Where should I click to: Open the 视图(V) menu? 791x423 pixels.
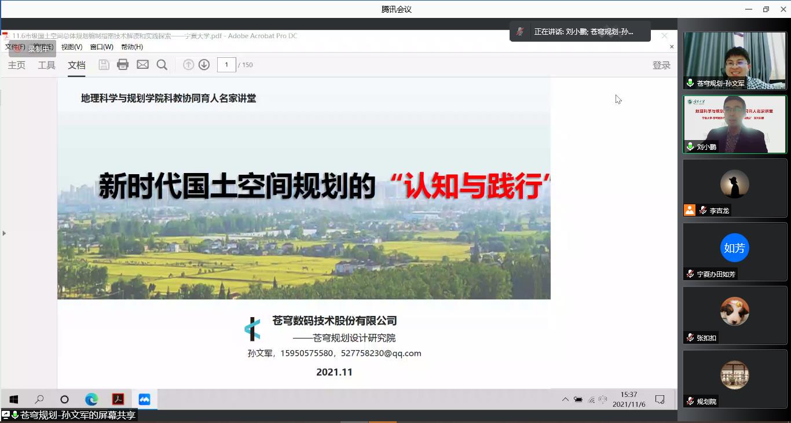[x=72, y=47]
